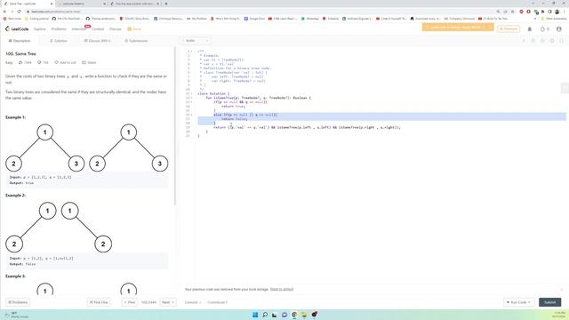Click the editor fullscreen icon
The height and width of the screenshot is (320, 569).
click(561, 41)
